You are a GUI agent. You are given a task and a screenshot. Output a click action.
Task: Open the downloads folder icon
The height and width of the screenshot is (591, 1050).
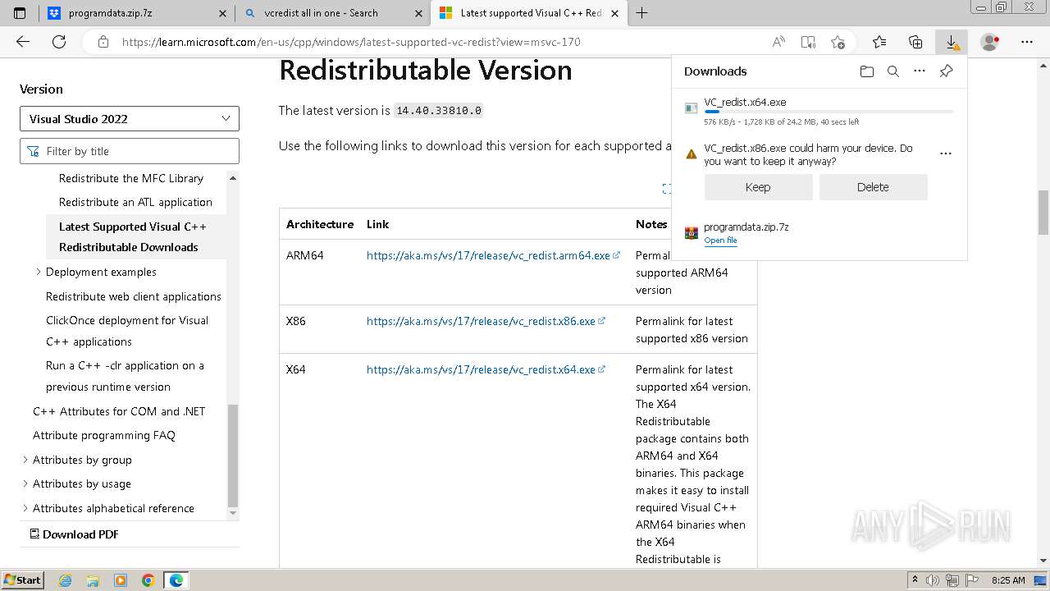pos(867,71)
